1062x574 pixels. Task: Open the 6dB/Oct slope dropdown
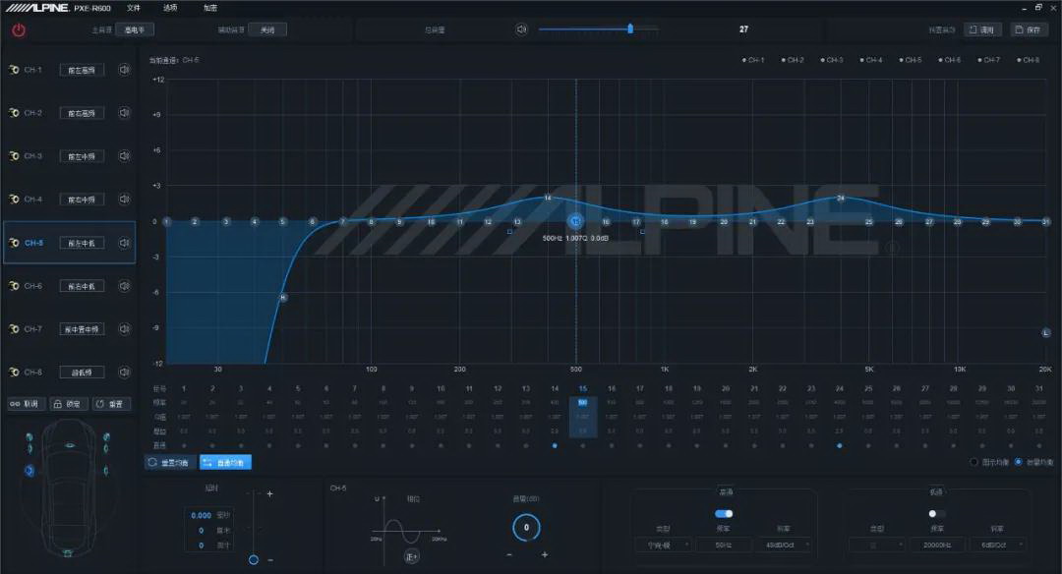[x=997, y=545]
